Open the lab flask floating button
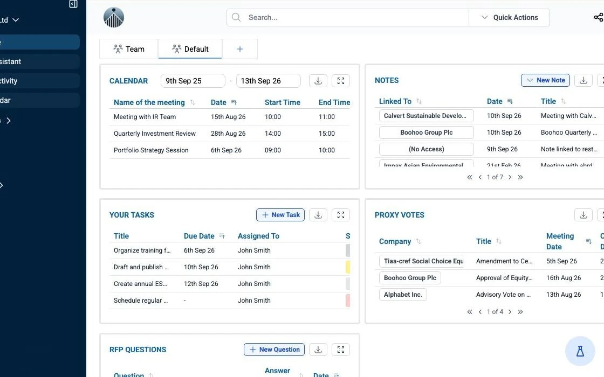604x377 pixels. pos(580,351)
